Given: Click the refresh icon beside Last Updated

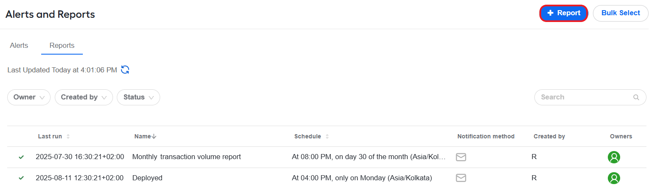Looking at the screenshot, I should [x=125, y=70].
